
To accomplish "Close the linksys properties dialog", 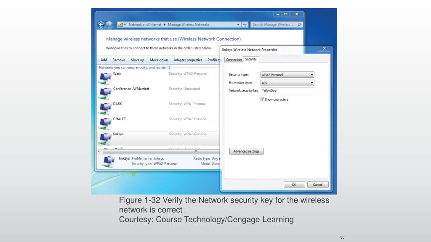I will point(325,48).
